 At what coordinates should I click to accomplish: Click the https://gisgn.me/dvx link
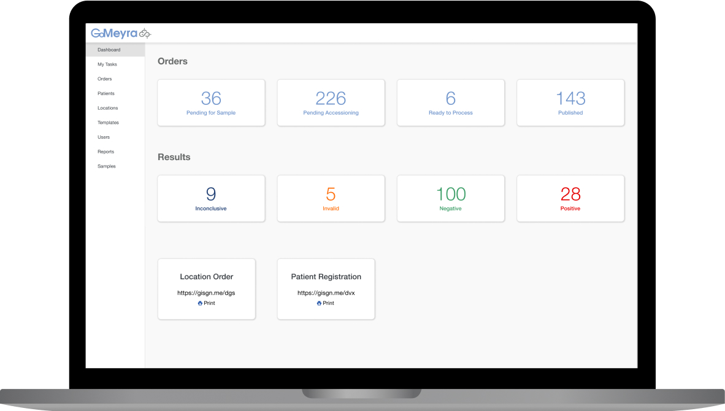[326, 293]
